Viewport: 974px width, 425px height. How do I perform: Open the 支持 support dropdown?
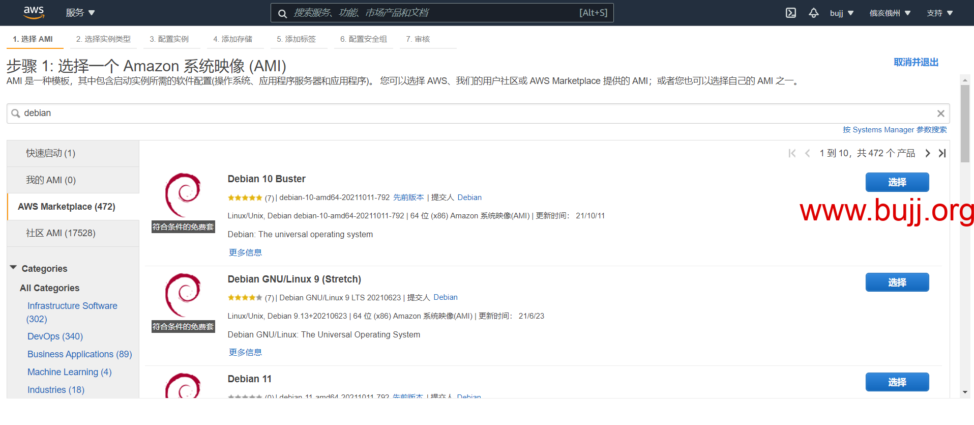[940, 13]
